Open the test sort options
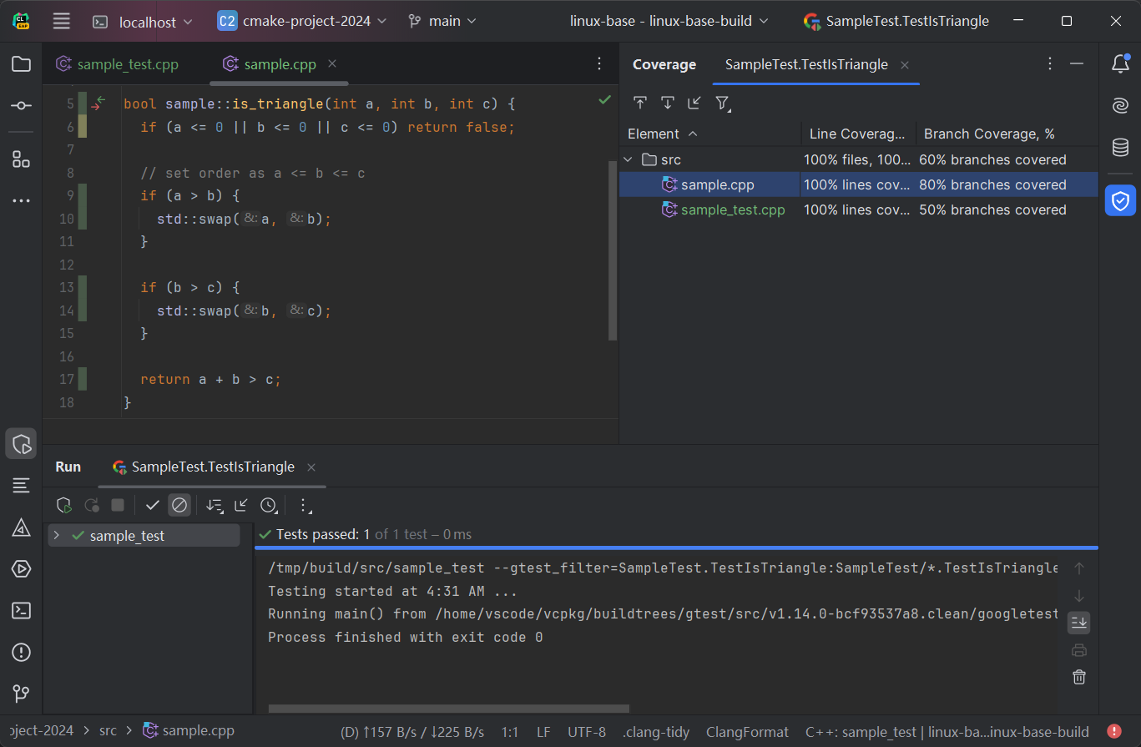Image resolution: width=1141 pixels, height=747 pixels. [215, 505]
